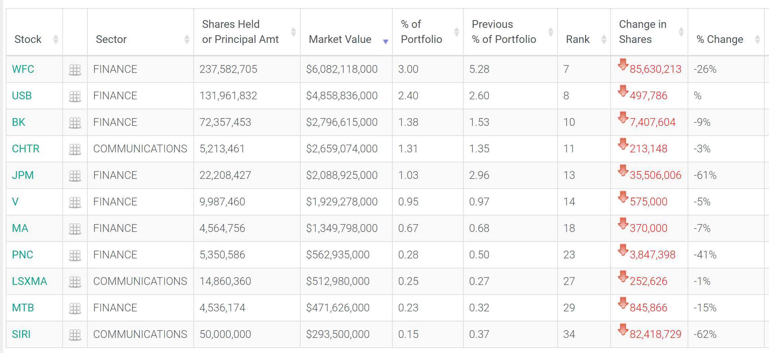Open the grid icon in WFC row
Viewport: 769px width, 353px height.
[x=75, y=70]
